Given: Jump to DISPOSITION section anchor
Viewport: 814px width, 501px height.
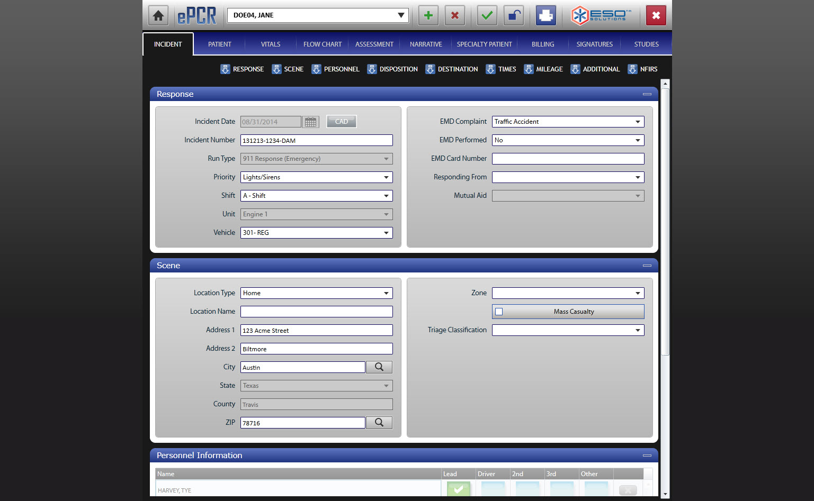Looking at the screenshot, I should 392,69.
